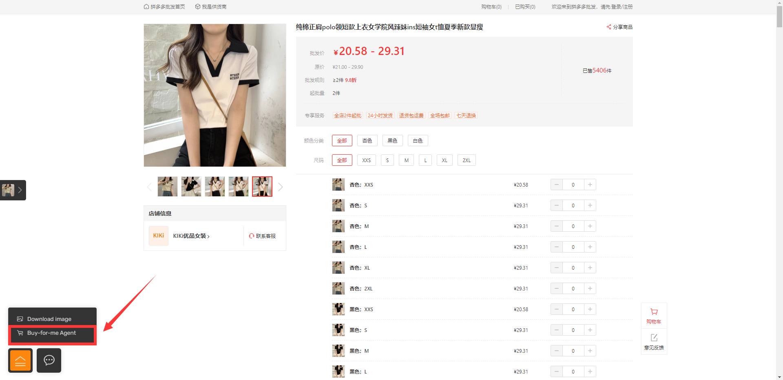783x380 pixels.
Task: Select color option 白色
Action: pos(418,141)
